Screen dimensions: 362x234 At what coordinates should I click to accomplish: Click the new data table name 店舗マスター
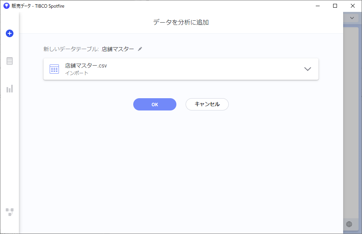coord(118,49)
